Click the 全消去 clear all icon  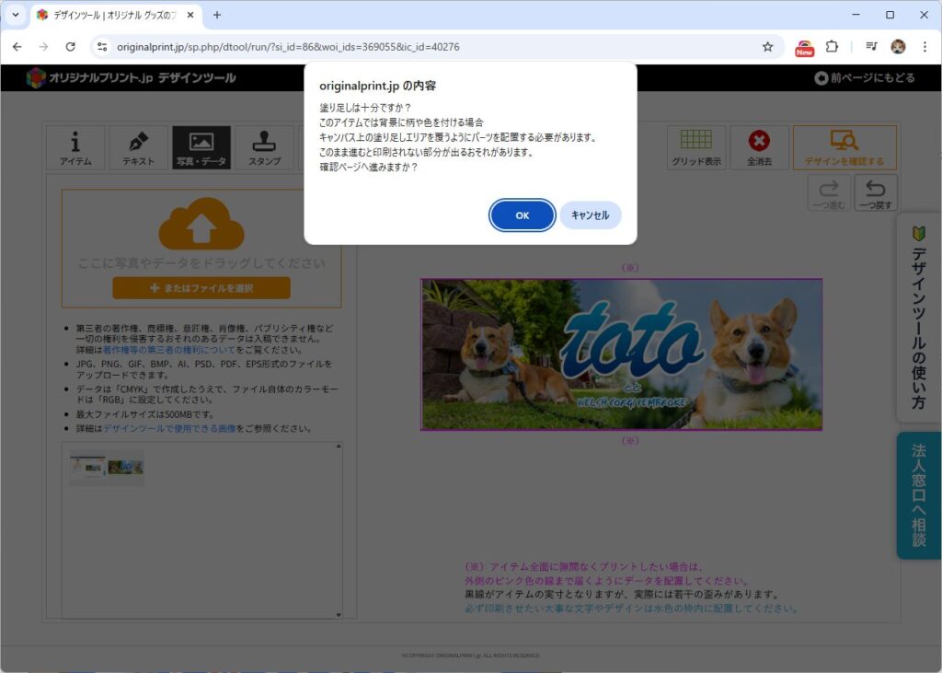[759, 148]
